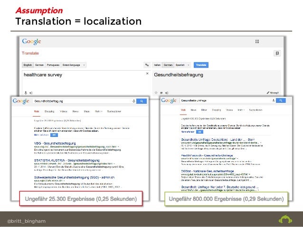Open 'Gesundheits-Umfrage: Deutschland - Land der' result
The height and width of the screenshot is (227, 303).
(218, 139)
